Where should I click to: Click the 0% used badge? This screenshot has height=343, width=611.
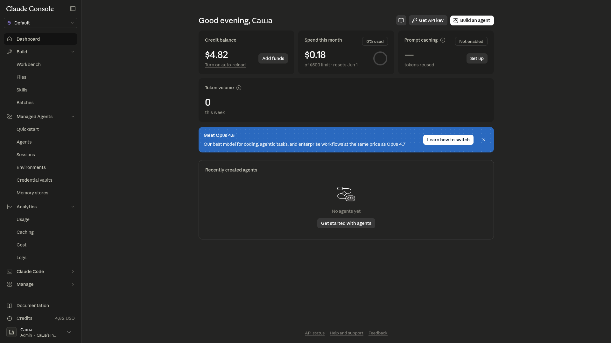pos(375,41)
